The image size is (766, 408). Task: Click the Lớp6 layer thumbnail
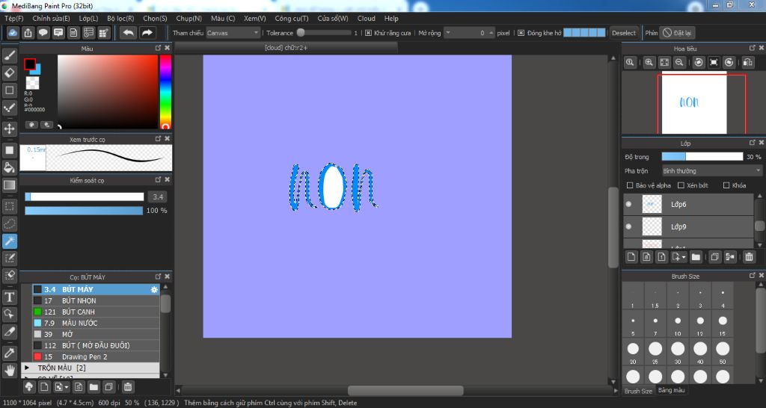click(652, 204)
